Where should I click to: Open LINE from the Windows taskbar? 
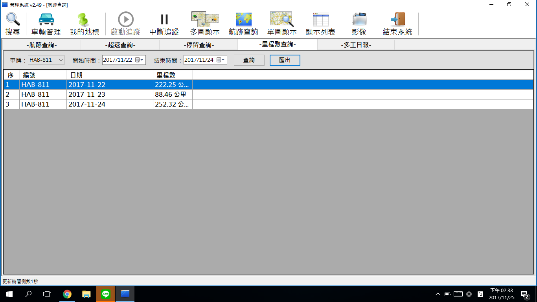click(105, 294)
